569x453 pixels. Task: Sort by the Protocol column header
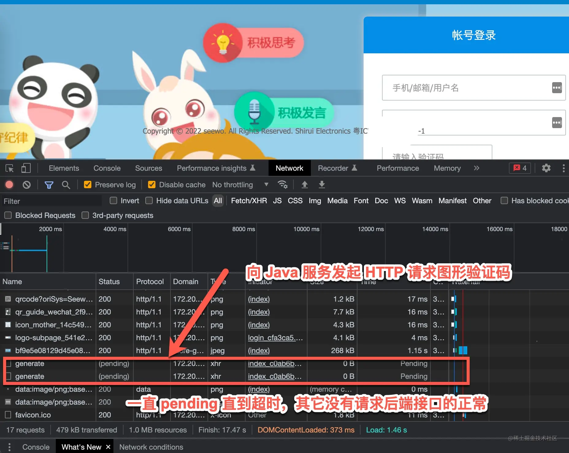point(152,282)
